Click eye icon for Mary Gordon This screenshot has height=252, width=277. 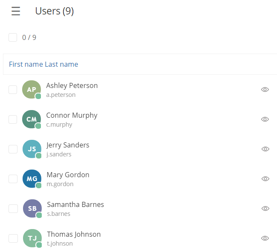click(x=265, y=178)
